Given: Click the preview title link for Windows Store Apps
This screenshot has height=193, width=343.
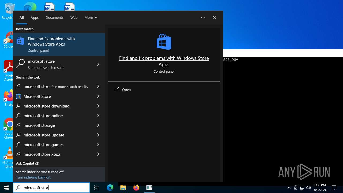Looking at the screenshot, I should point(164,61).
